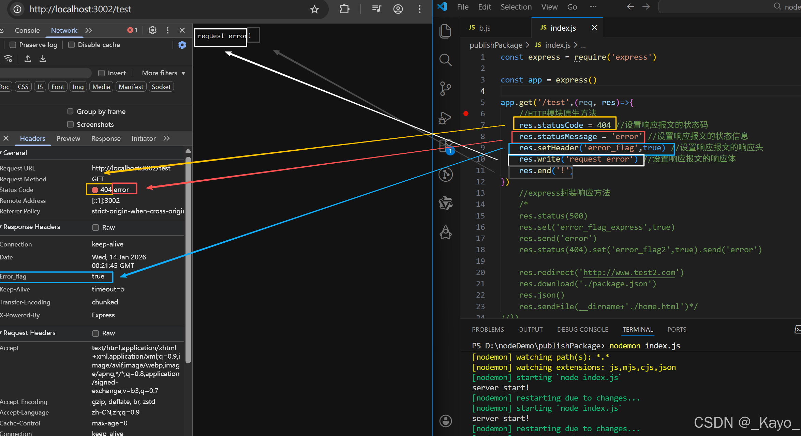The image size is (801, 436).
Task: Toggle the Group by frame checkbox
Action: [x=71, y=111]
